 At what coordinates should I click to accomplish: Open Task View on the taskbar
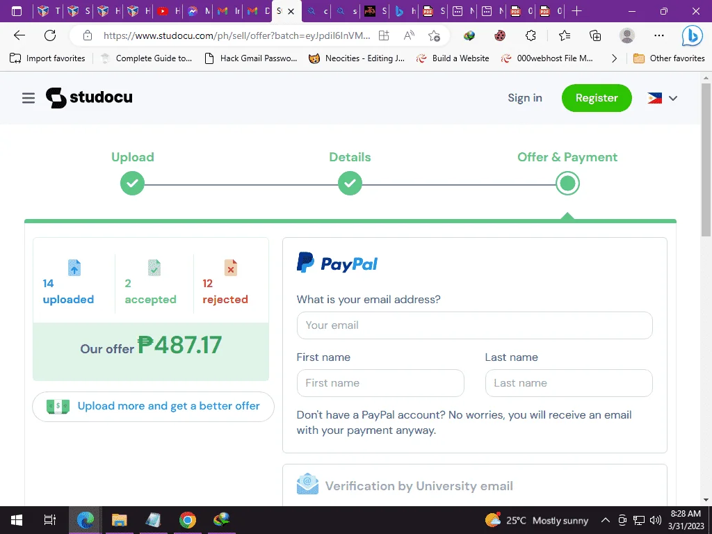click(49, 520)
